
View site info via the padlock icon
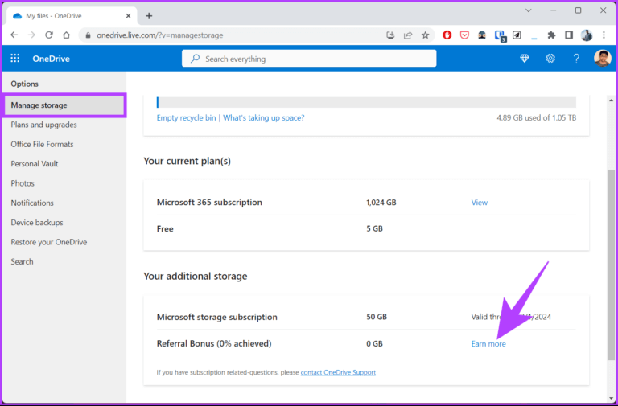click(x=88, y=35)
